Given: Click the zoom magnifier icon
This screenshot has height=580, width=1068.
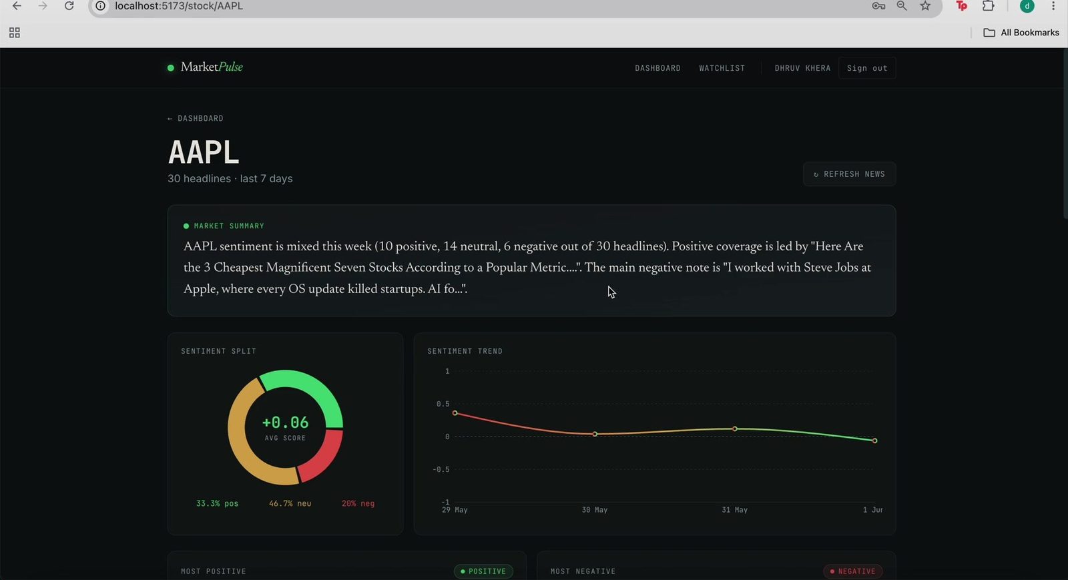Looking at the screenshot, I should coord(902,6).
